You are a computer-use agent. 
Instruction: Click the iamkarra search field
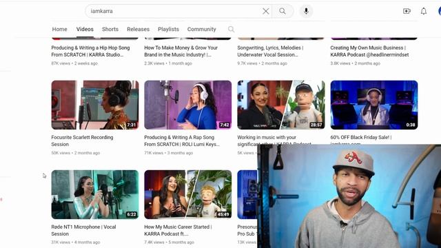click(x=178, y=11)
